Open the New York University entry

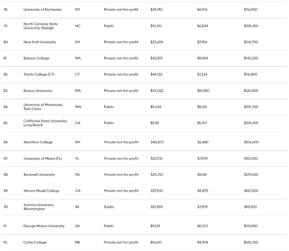(x=40, y=42)
